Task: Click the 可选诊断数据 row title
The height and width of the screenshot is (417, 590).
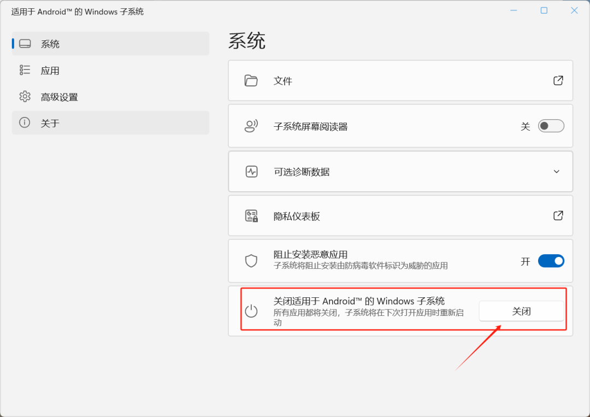Action: click(x=302, y=172)
